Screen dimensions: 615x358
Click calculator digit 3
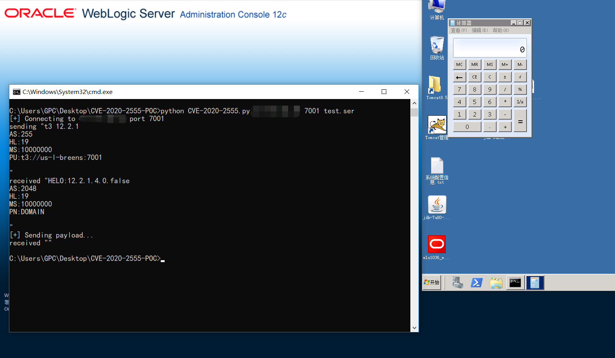[490, 114]
